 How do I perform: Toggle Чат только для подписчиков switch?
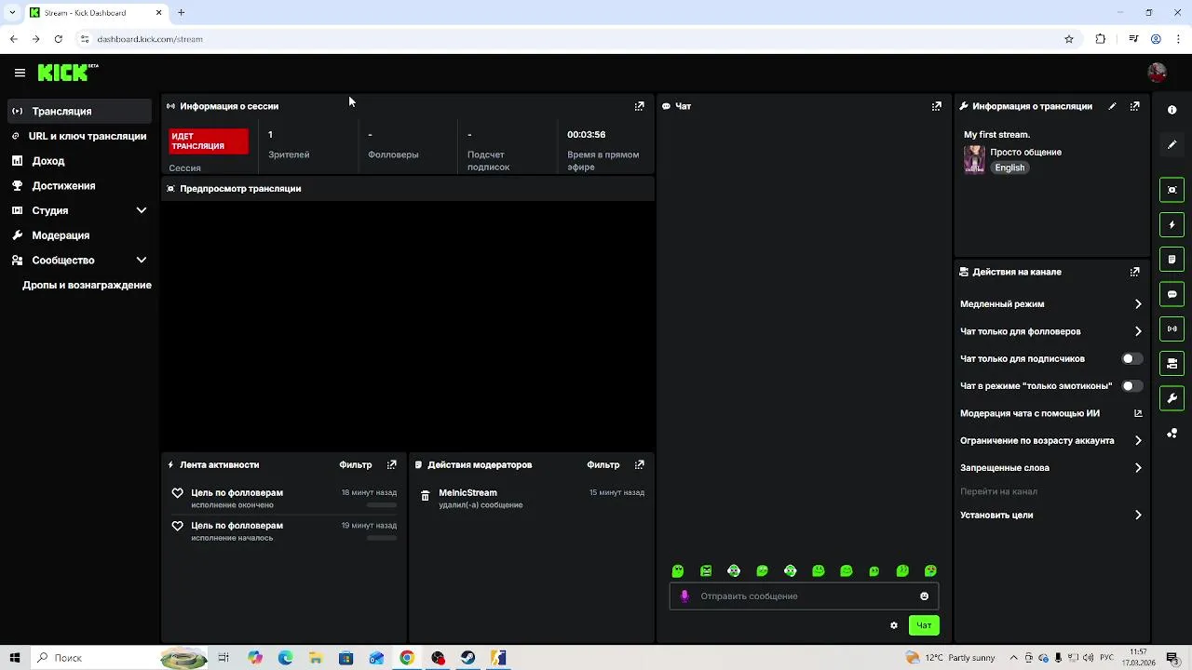[1131, 358]
